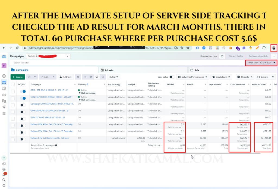Click the clipboard paste toolbar icon

78,77
